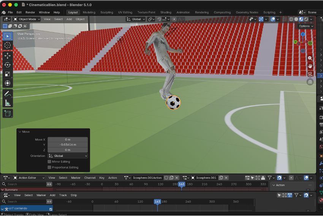The image size is (323, 216).
Task: Activate the 3D Cursor tool
Action: [x=8, y=45]
